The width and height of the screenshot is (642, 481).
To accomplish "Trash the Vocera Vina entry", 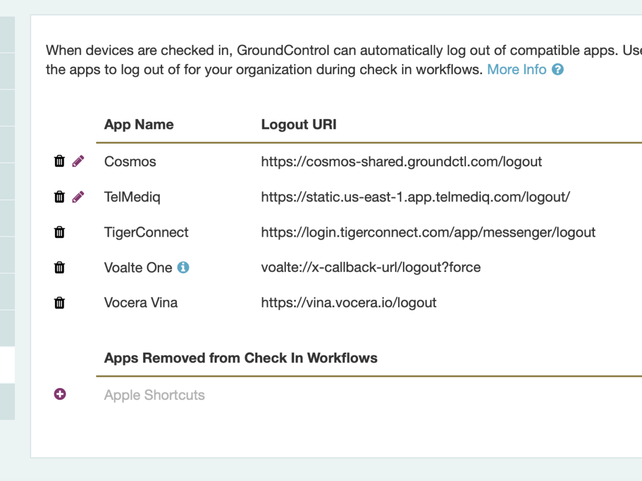I will pos(59,303).
